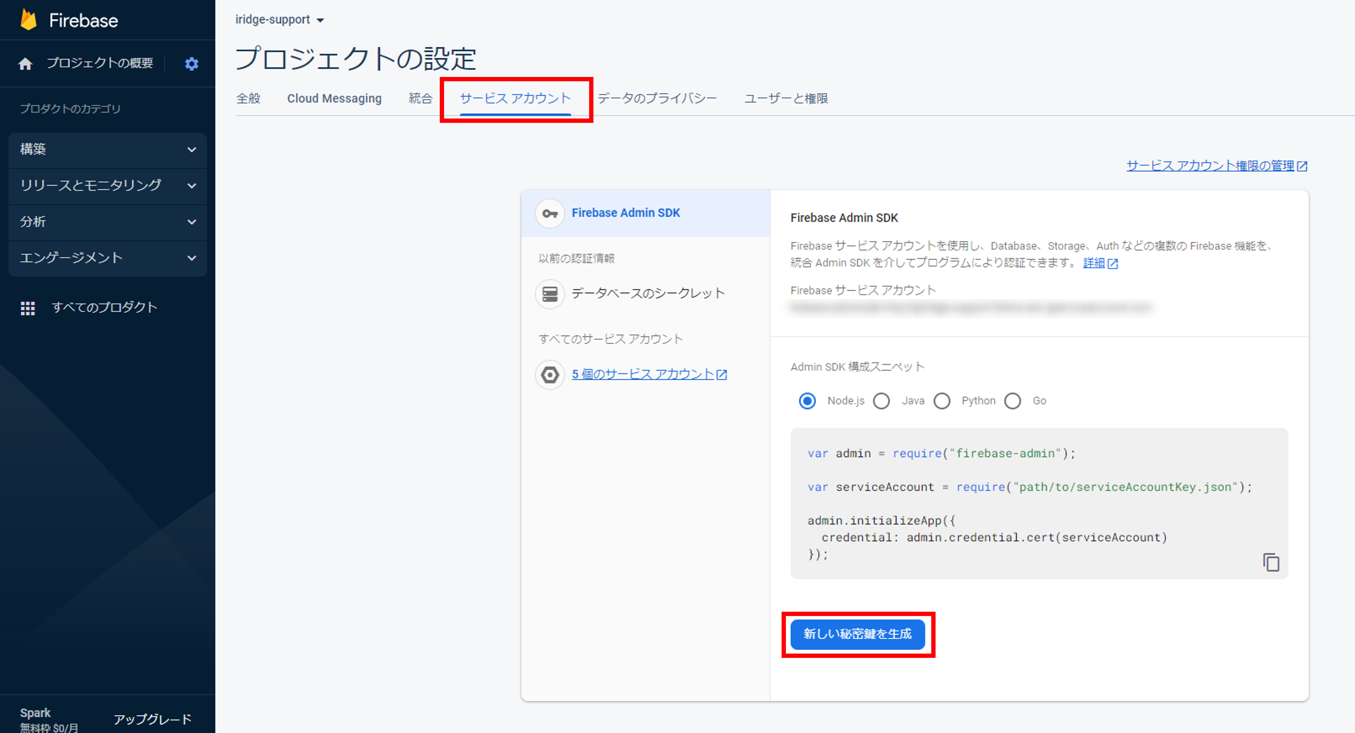The height and width of the screenshot is (733, 1355).
Task: Select the Java radio button
Action: (882, 401)
